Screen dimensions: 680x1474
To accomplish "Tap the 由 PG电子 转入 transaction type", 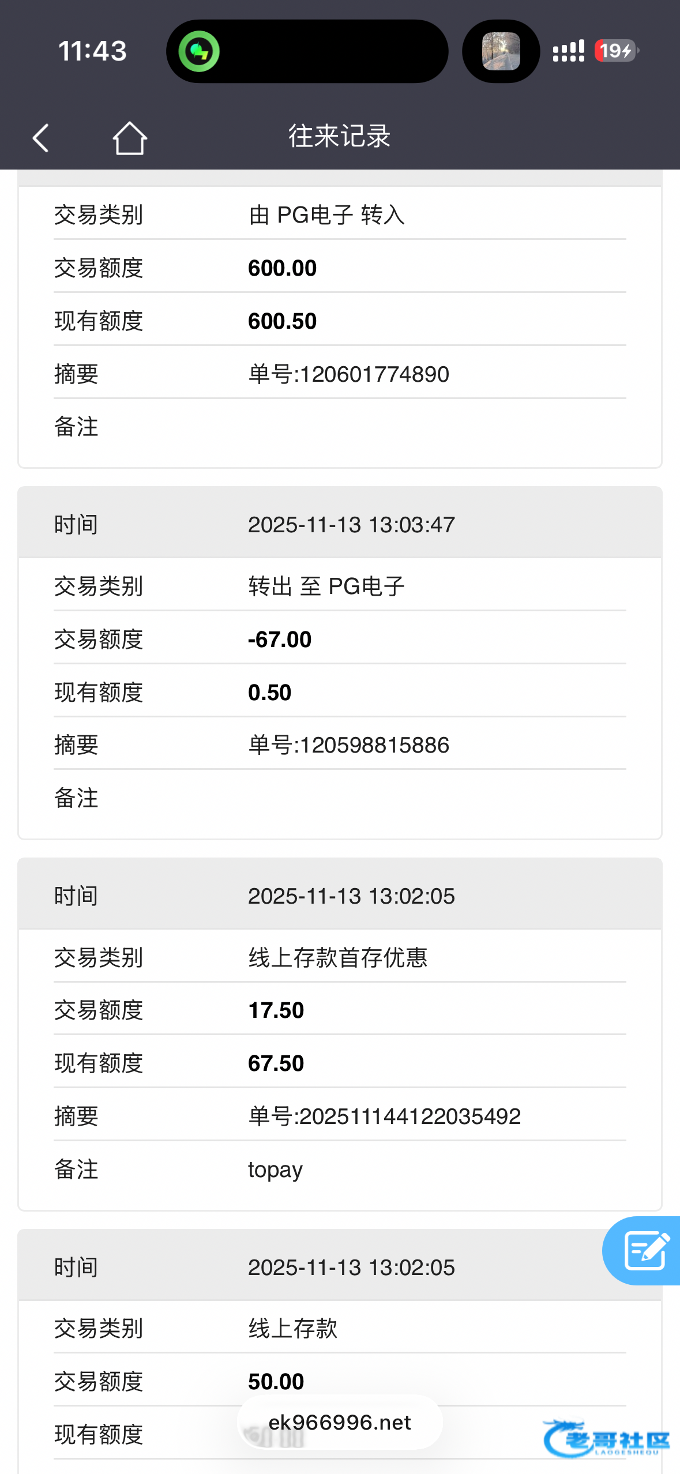I will [x=326, y=215].
